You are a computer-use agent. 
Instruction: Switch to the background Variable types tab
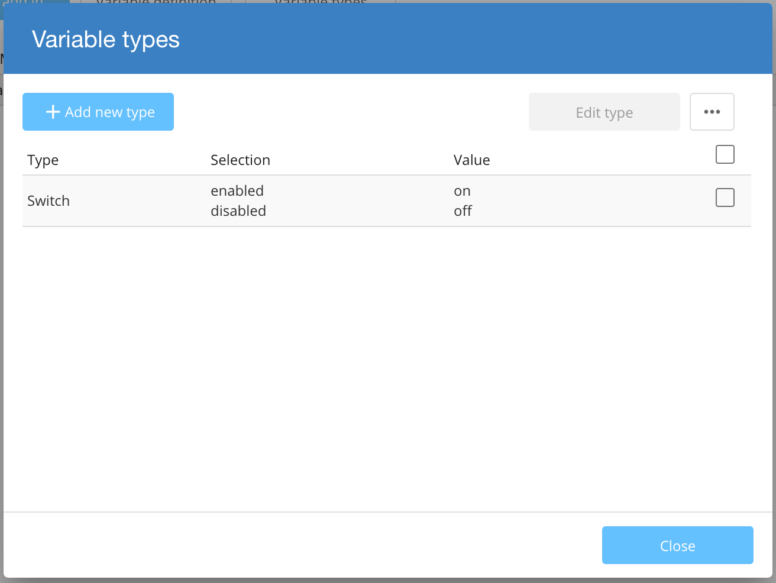click(x=321, y=2)
